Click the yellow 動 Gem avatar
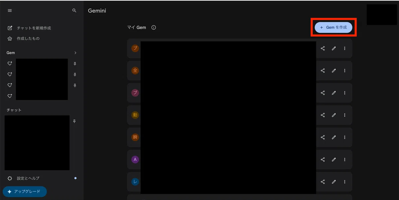399x200 pixels. pos(135,115)
